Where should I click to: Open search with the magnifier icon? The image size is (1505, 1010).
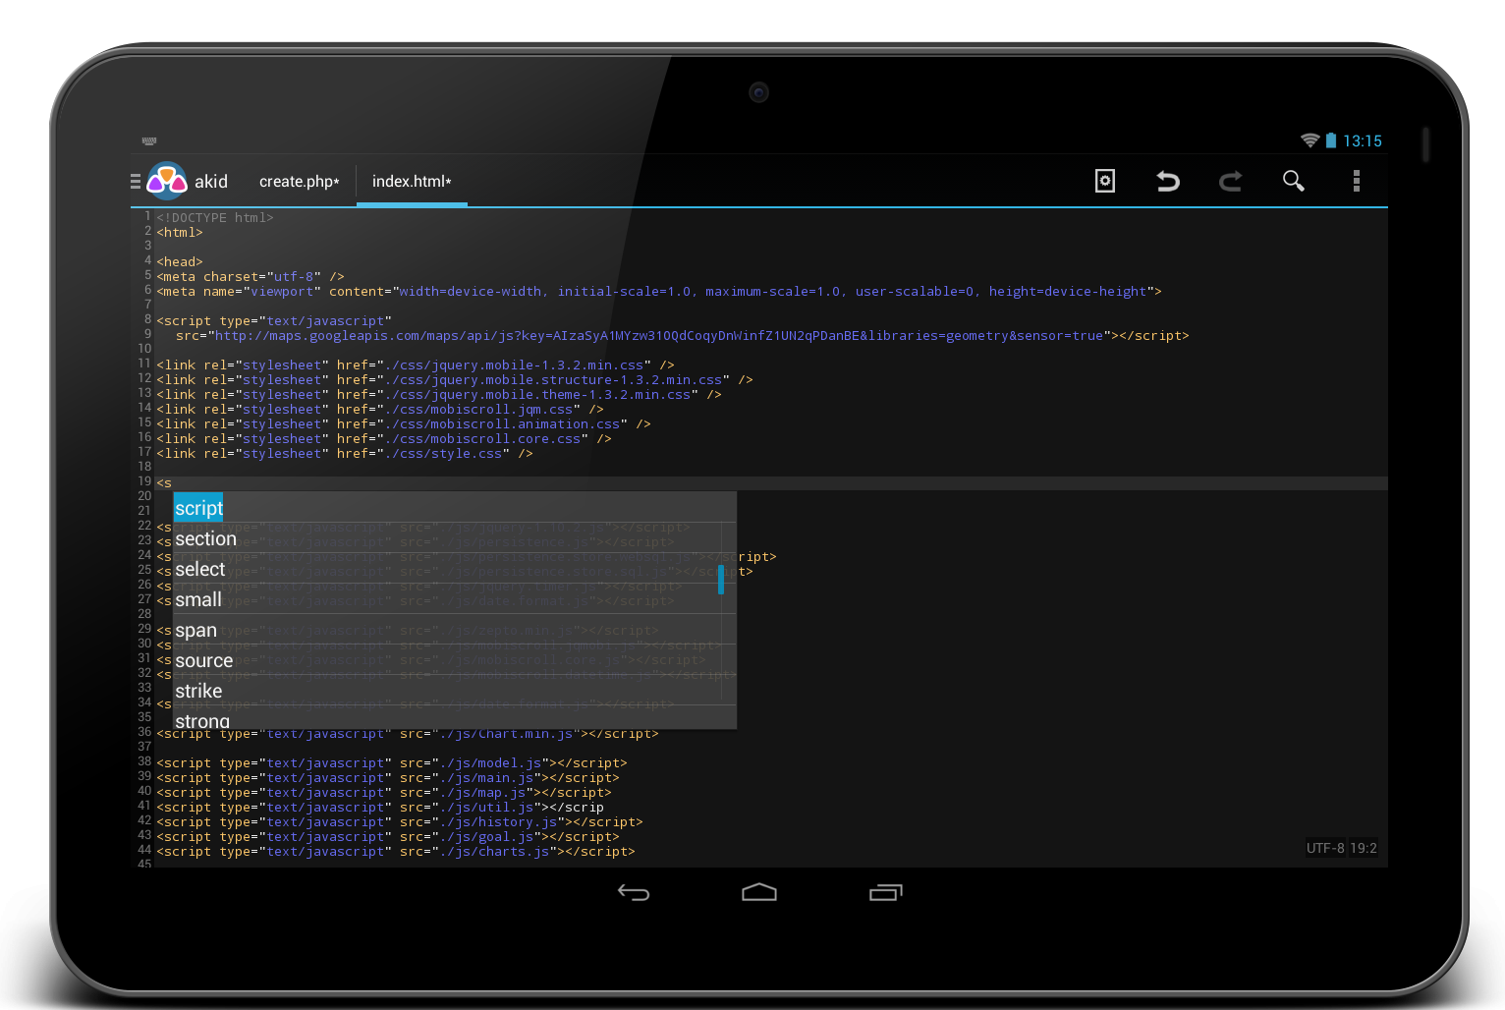[x=1294, y=181]
